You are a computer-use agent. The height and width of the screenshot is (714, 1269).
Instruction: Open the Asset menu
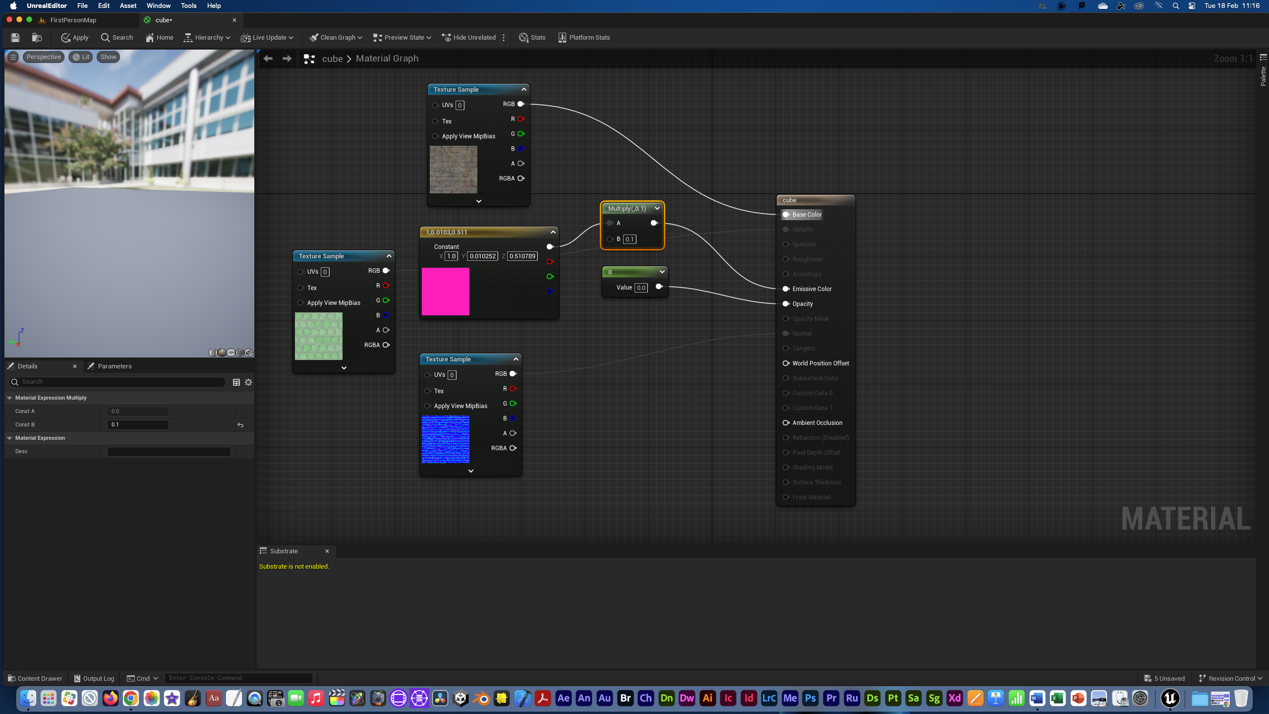click(128, 6)
